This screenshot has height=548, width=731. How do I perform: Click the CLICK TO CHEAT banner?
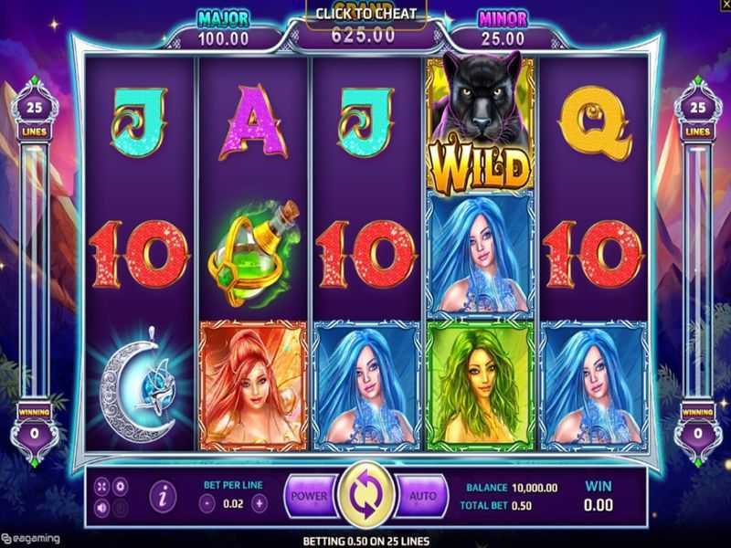coord(366,15)
